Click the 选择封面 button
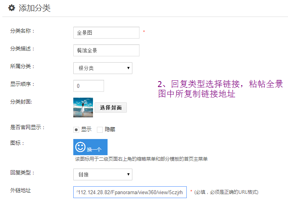The image size is (288, 204). [x=111, y=108]
